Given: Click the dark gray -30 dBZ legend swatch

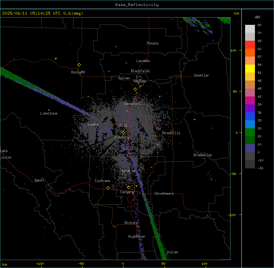Looking at the screenshot, I should [250, 164].
